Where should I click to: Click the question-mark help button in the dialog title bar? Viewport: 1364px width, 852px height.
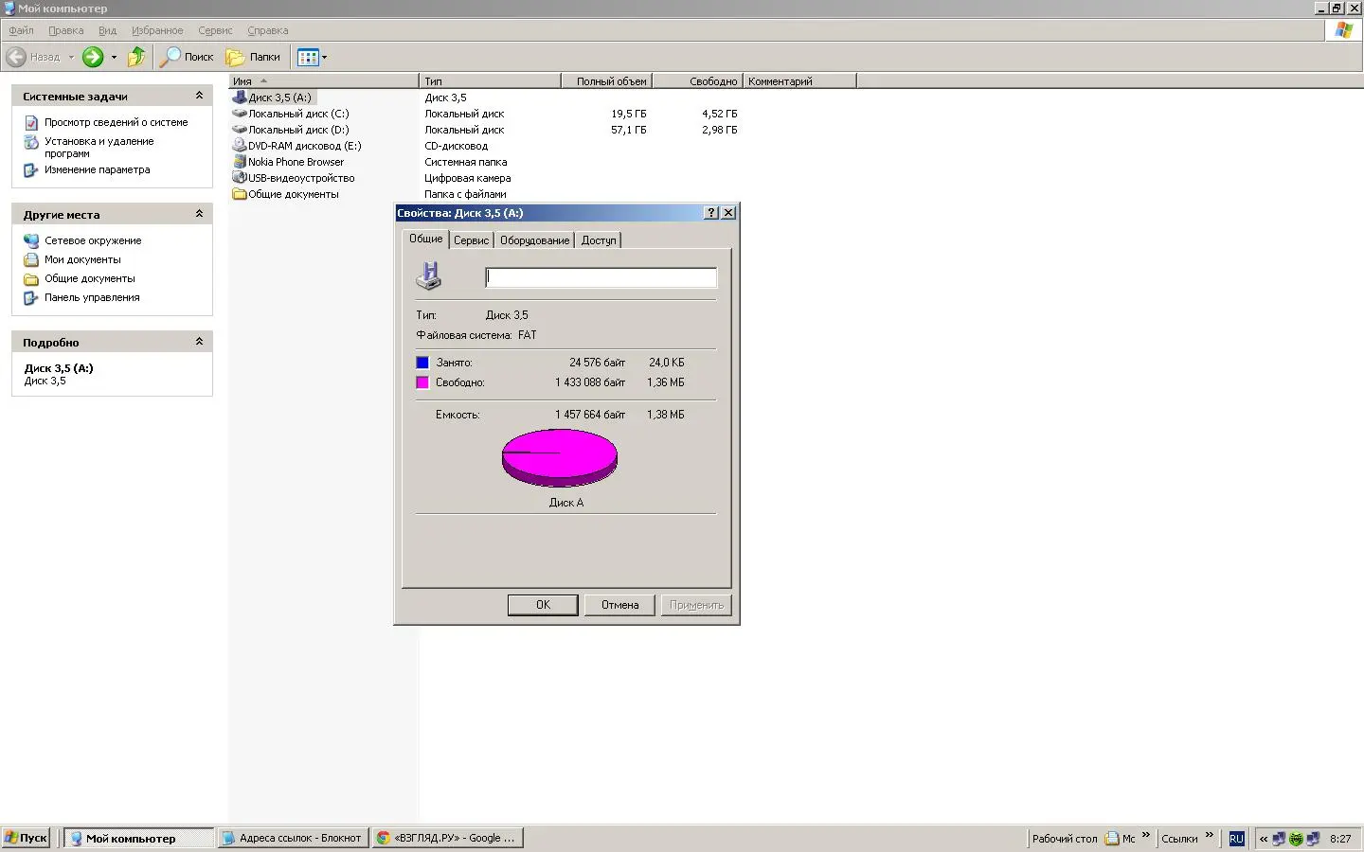pos(711,213)
